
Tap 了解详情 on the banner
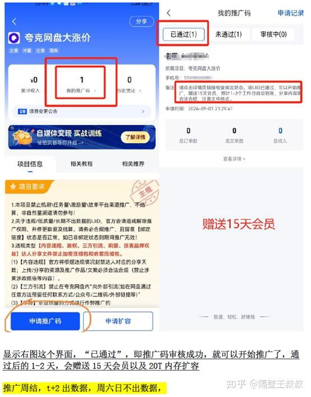135,137
